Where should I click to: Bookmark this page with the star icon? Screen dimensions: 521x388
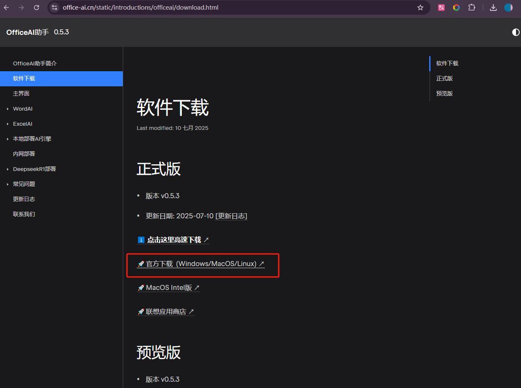[420, 8]
